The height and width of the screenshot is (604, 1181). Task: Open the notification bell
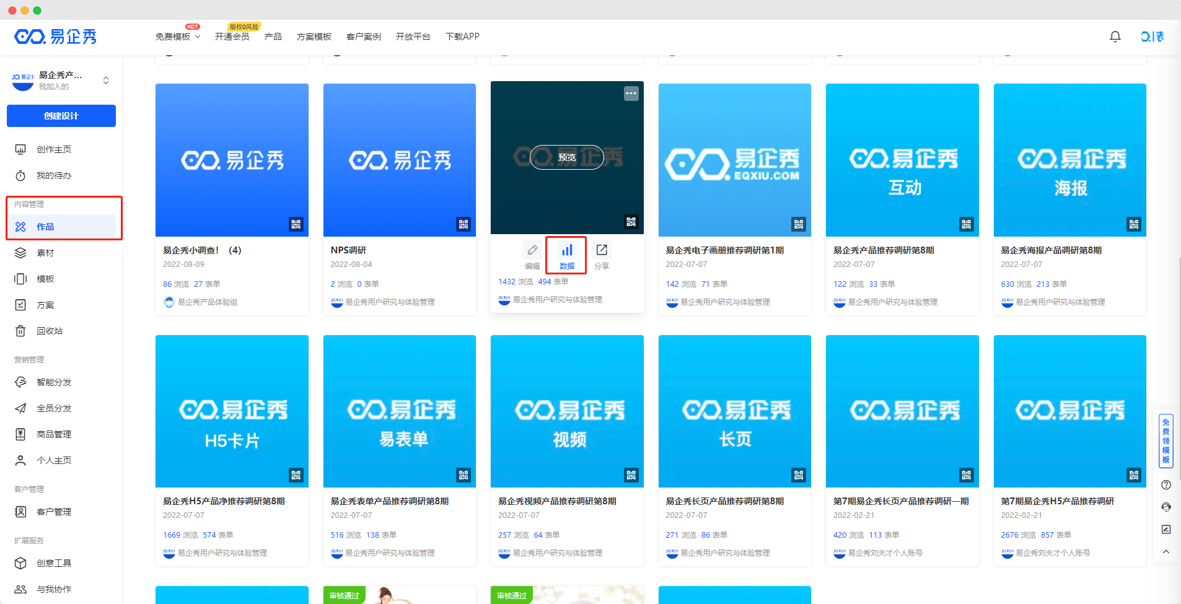coord(1115,37)
